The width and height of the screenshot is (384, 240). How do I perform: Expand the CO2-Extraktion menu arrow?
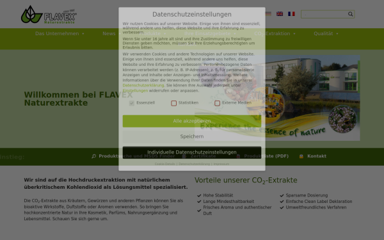[x=294, y=34]
